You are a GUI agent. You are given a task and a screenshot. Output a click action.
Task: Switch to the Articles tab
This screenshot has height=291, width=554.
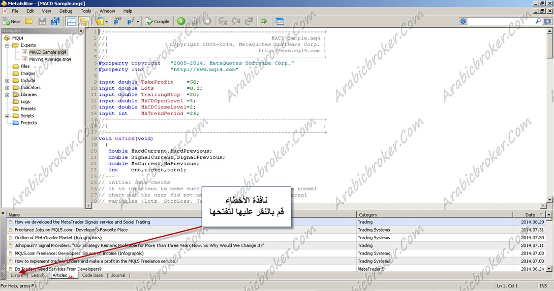(x=63, y=275)
